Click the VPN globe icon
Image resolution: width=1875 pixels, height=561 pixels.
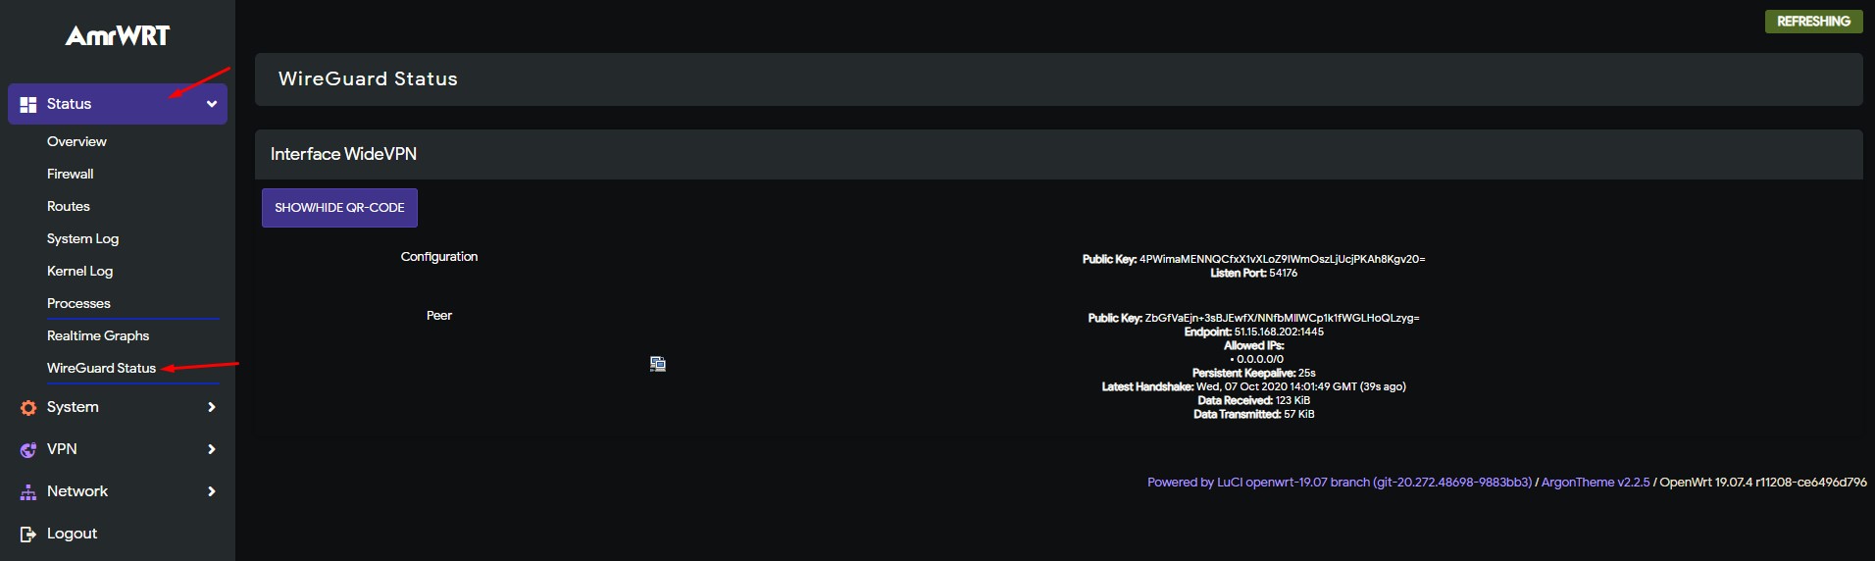point(28,449)
